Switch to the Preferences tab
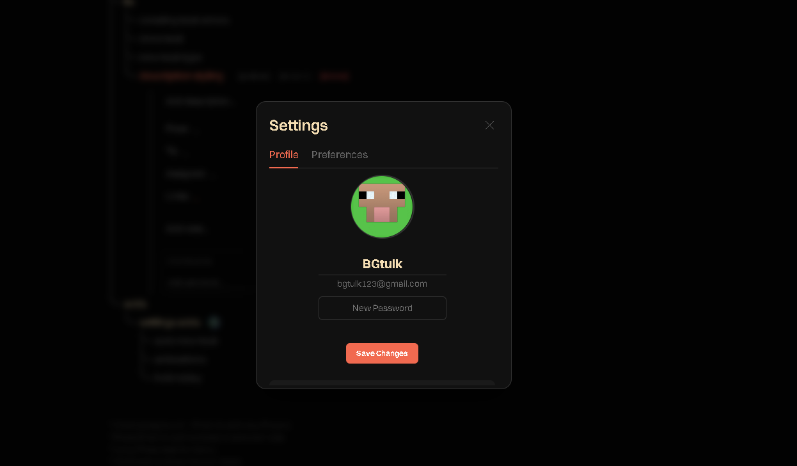797x466 pixels. [x=340, y=155]
